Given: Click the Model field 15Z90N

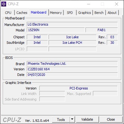Looking at the screenshot, I should click(56, 30).
